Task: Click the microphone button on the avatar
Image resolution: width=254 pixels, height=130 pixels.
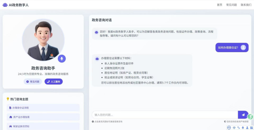Action: 62,58
